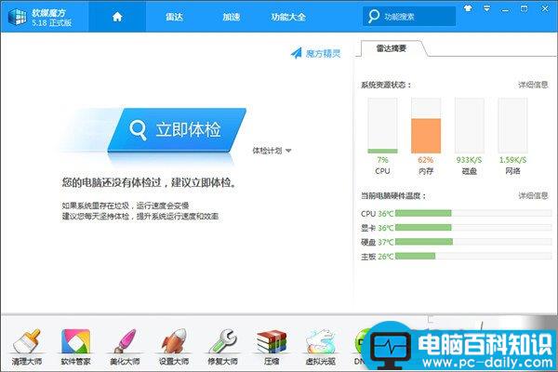Click the CPU 36℃ temperature bar
558x372 pixels.
pyautogui.click(x=473, y=213)
